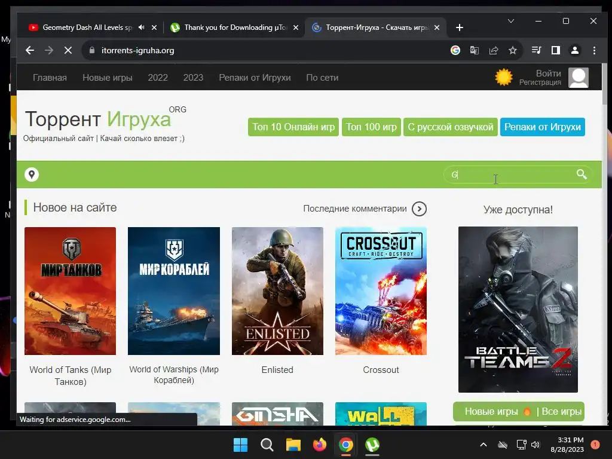
Task: Close the Торрент-Игруха tab
Action: coord(437,27)
